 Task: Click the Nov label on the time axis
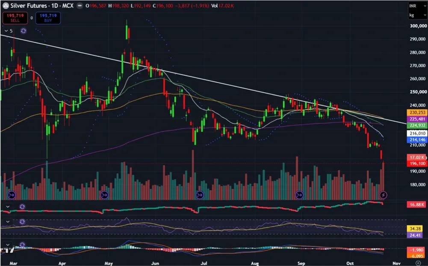tap(398, 263)
